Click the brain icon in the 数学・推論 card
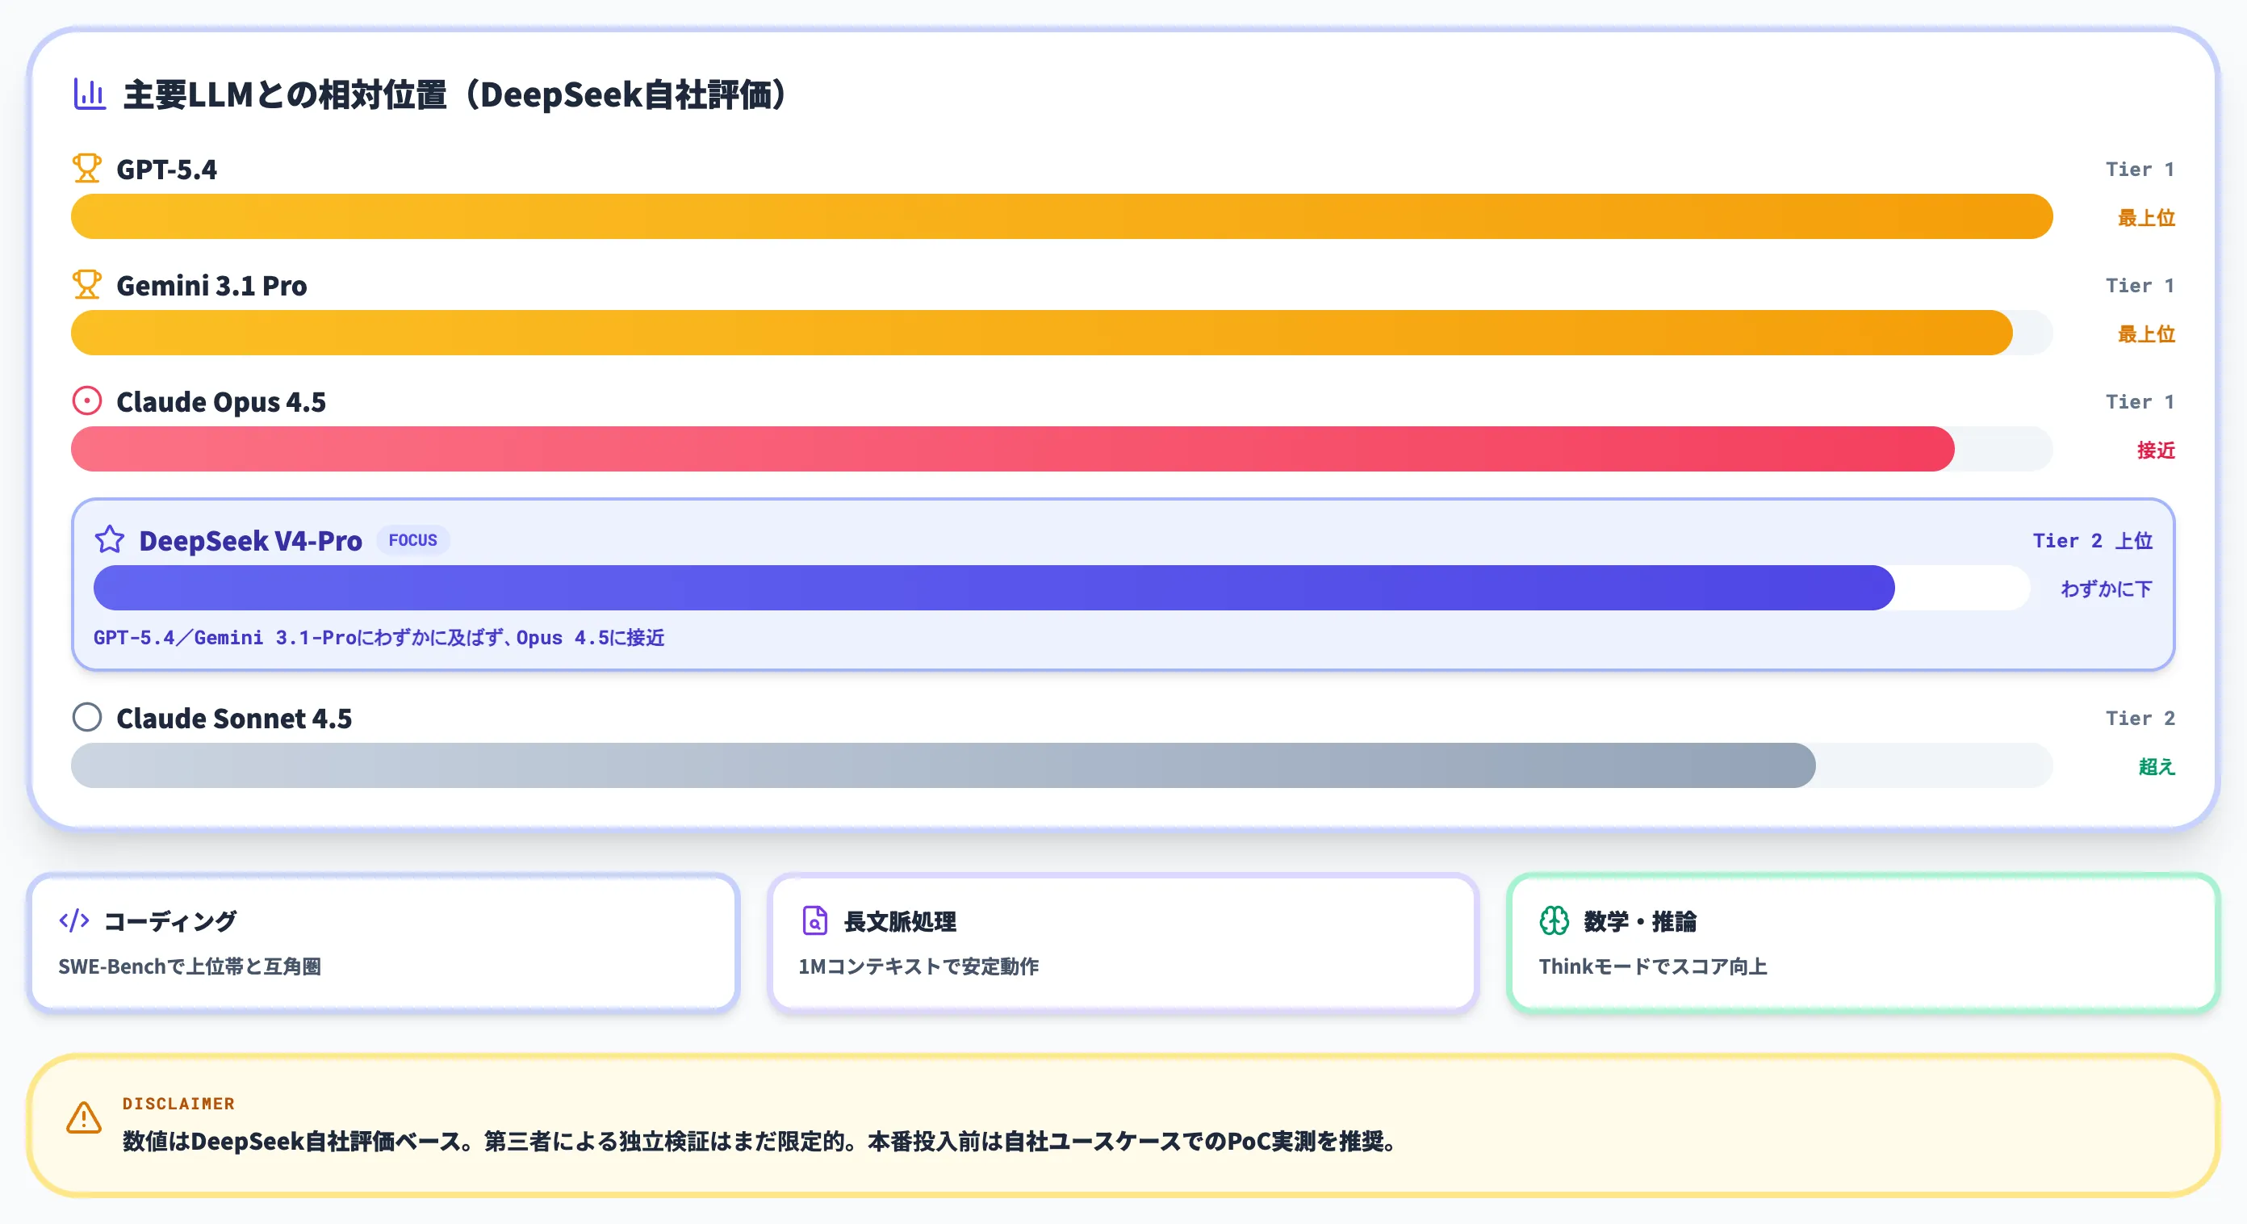 [1556, 920]
